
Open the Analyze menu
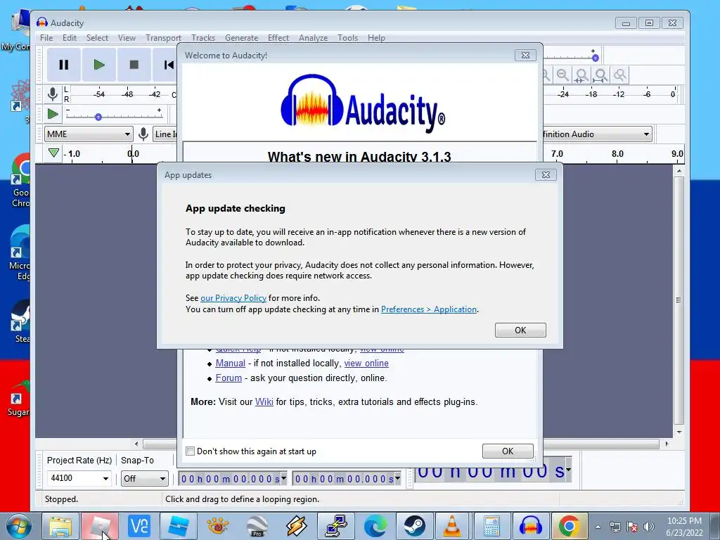coord(313,38)
